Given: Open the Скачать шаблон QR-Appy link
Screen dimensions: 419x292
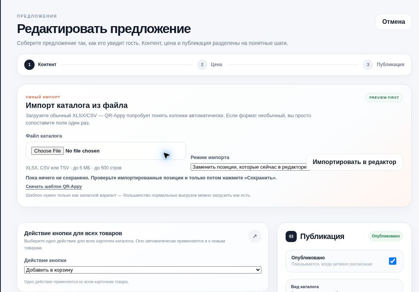Looking at the screenshot, I should click(x=54, y=186).
